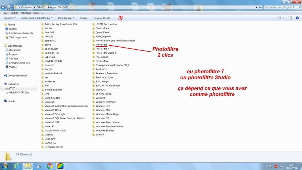This screenshot has width=302, height=170.
Task: Select the PhotoScape folder icon
Action: click(x=94, y=57)
